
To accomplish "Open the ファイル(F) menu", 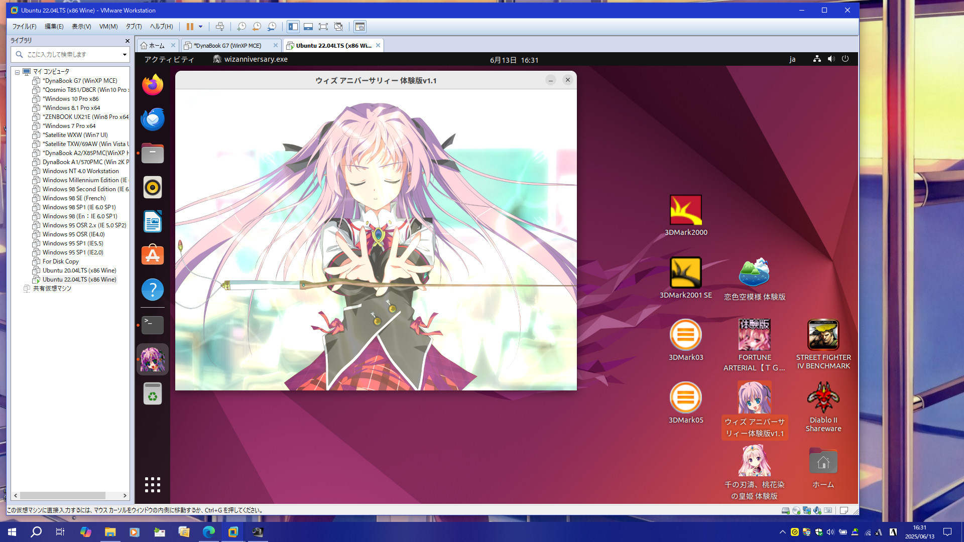I will tap(25, 27).
